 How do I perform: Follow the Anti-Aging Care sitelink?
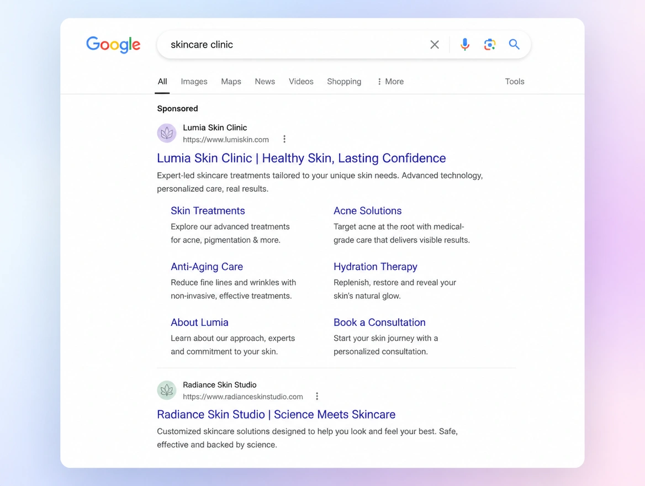(207, 267)
